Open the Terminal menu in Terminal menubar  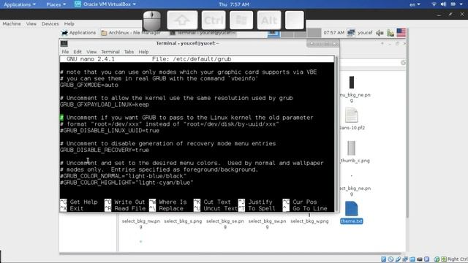pyautogui.click(x=110, y=52)
